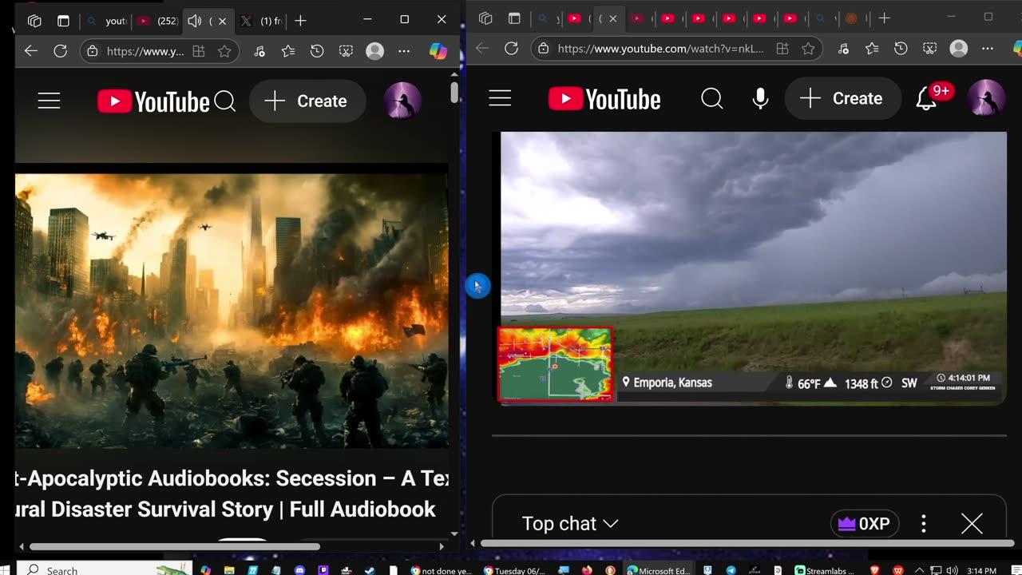Expand the Top chat dropdown
Image resolution: width=1022 pixels, height=575 pixels.
pos(570,524)
